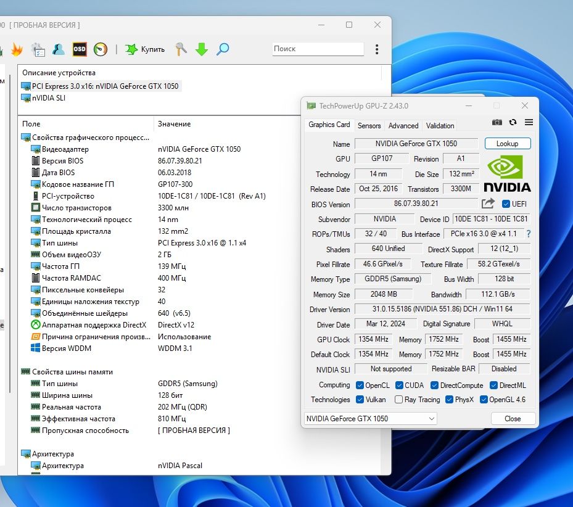The width and height of the screenshot is (573, 507).
Task: Click the Архитектура group header
Action: point(48,454)
